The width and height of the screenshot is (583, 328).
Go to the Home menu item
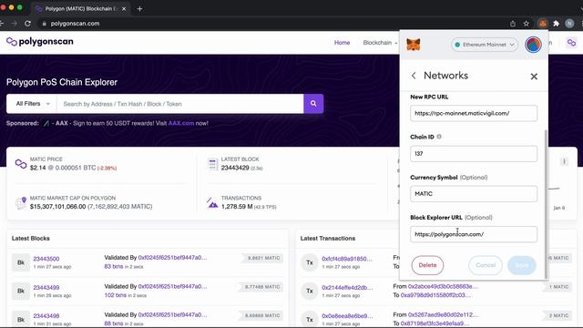coord(342,43)
